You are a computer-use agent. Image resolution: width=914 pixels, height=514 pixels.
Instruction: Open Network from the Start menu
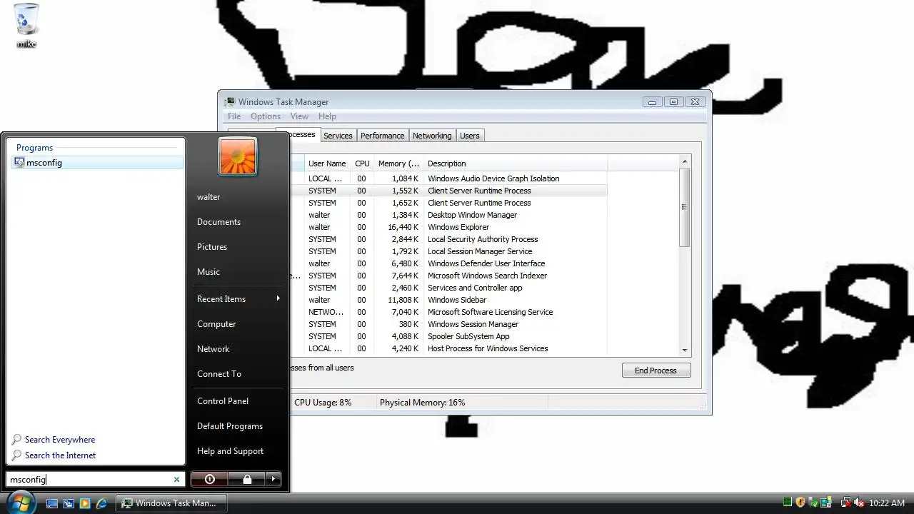point(214,349)
